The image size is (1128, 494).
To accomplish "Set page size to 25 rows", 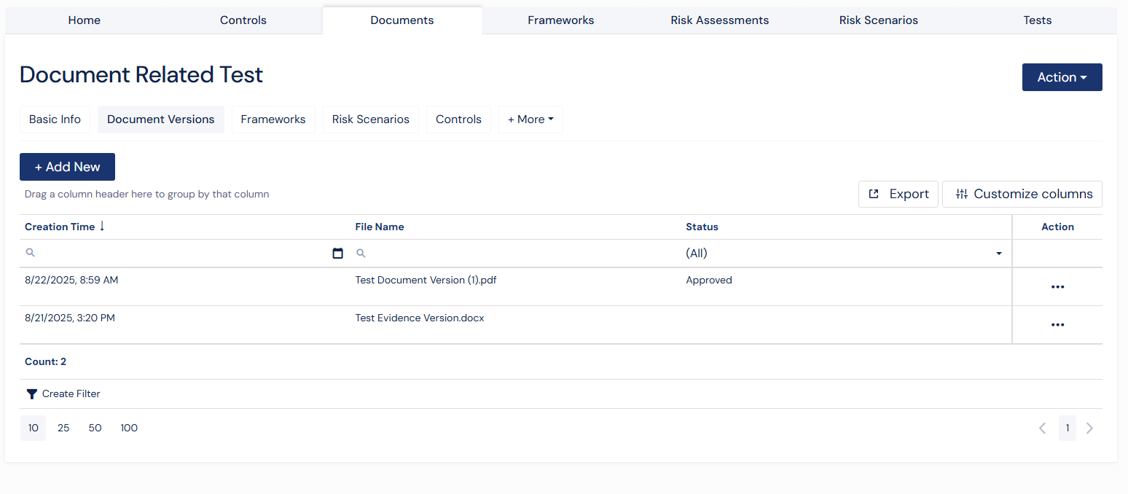I will click(63, 428).
